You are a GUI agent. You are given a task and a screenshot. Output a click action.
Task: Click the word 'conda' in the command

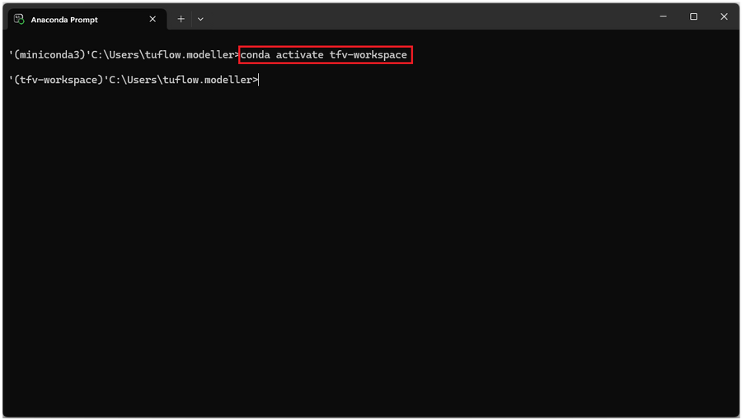pyautogui.click(x=256, y=55)
